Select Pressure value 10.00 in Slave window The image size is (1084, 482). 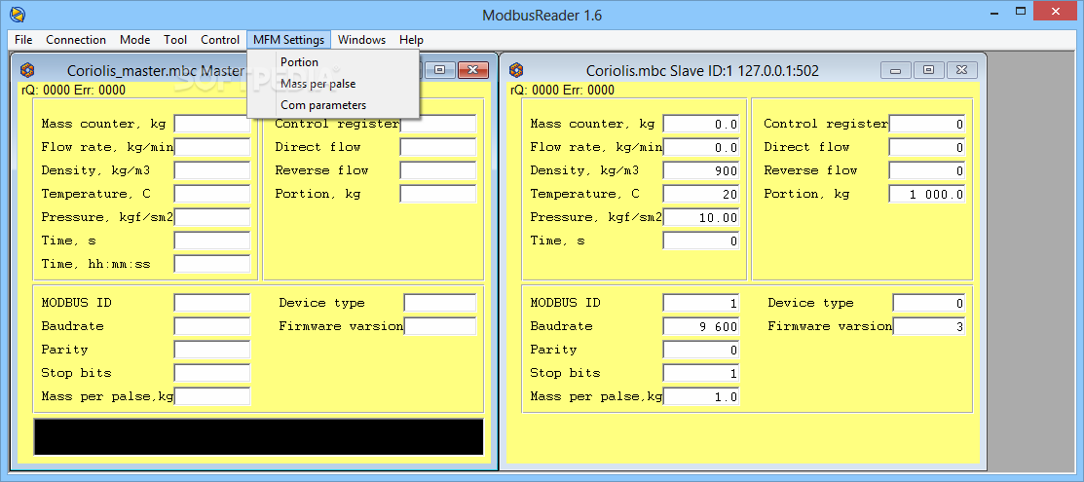[701, 218]
